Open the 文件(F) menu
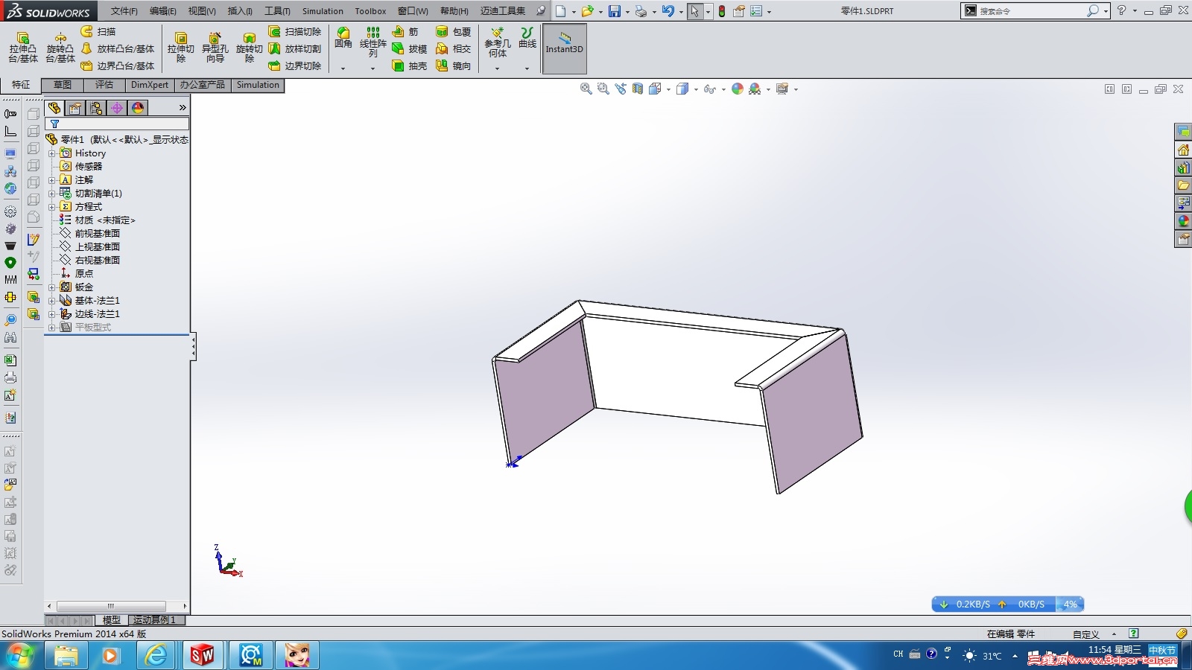This screenshot has width=1192, height=670. click(124, 11)
